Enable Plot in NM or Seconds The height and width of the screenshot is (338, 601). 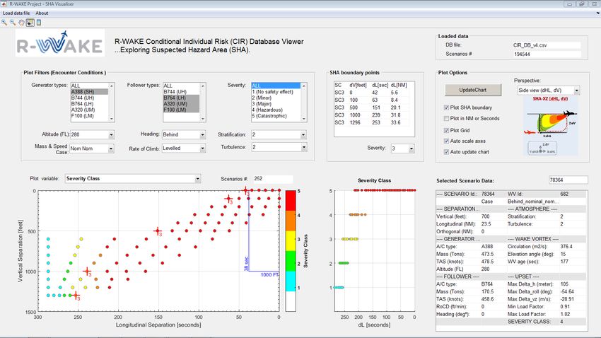446,118
